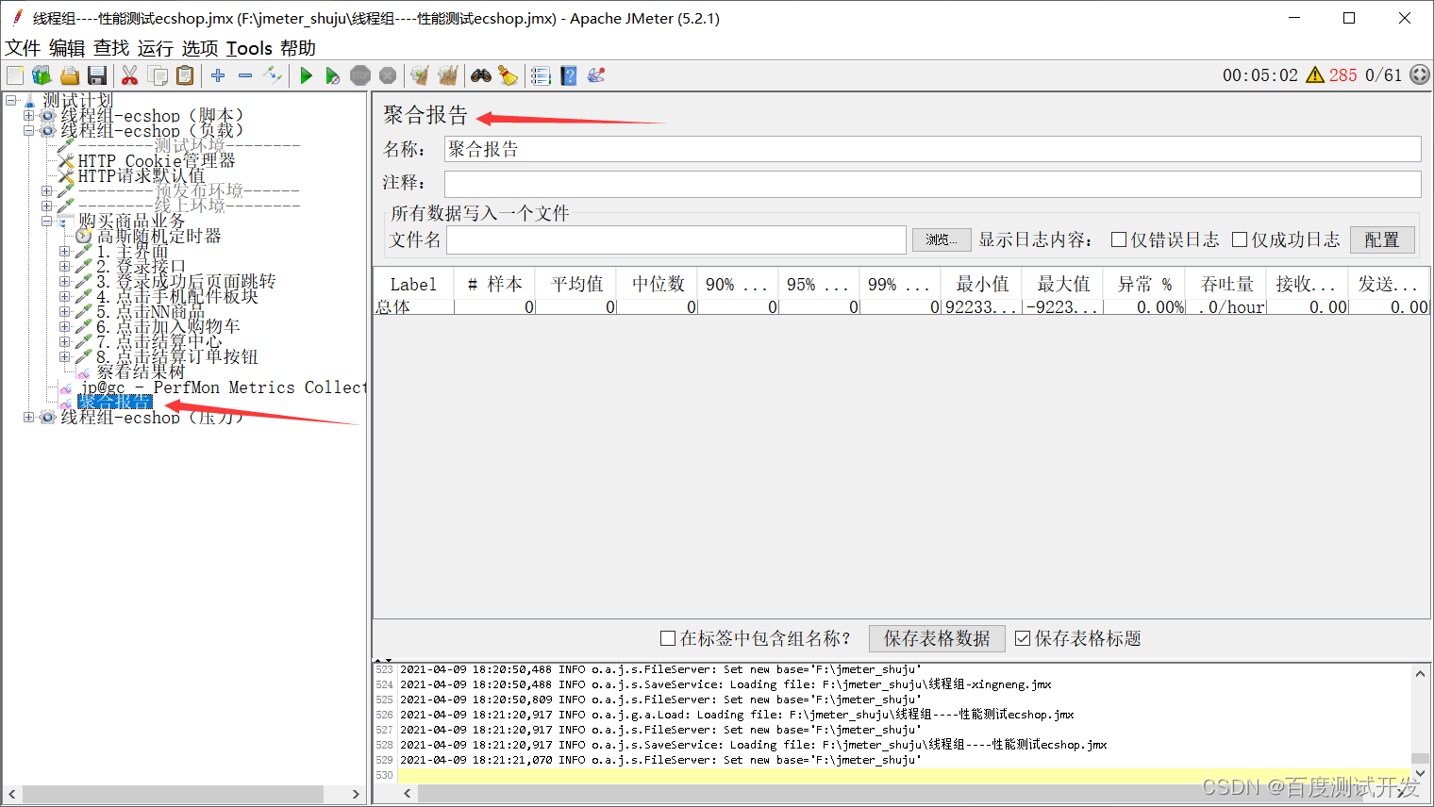Click the round remote-engine icon at toolbar right
The image size is (1434, 807).
click(x=1419, y=75)
